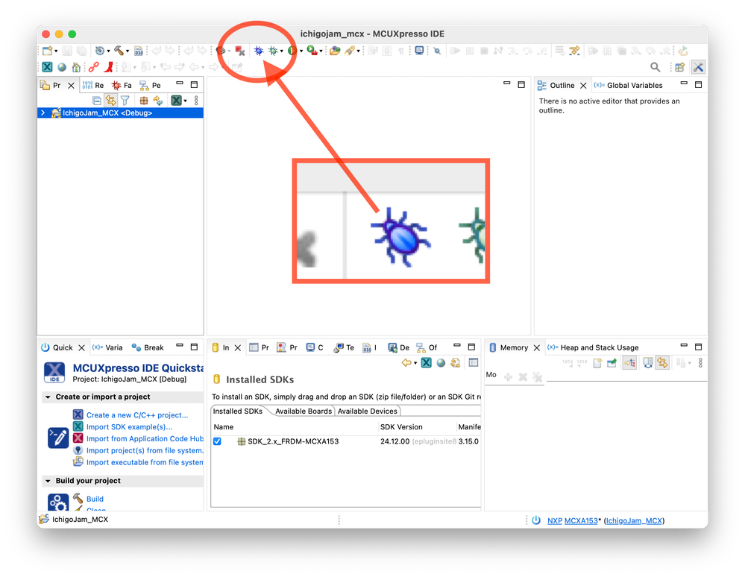Screen dimensions: 745x577
Task: Click the rocket flash tool icon
Action: (x=350, y=51)
